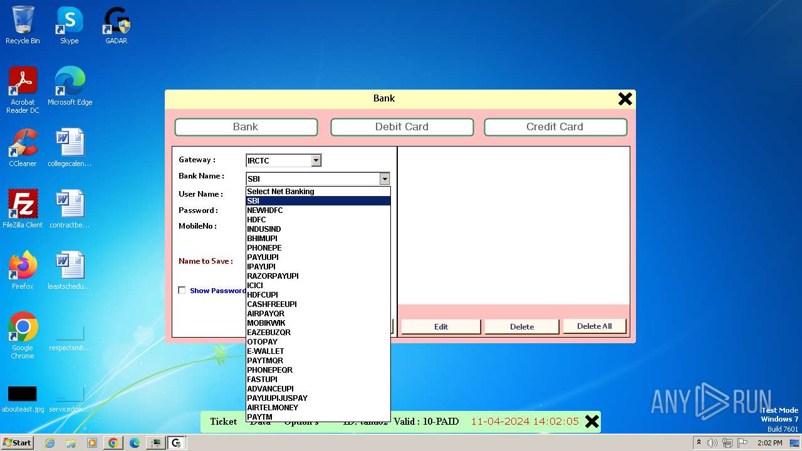
Task: Select PHONEPEQR from the list
Action: [318, 370]
